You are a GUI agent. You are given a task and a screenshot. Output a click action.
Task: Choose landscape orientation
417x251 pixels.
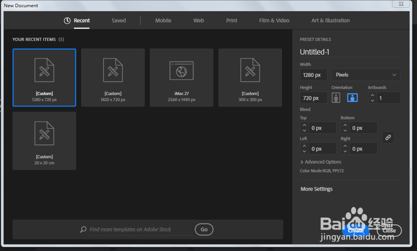(352, 98)
